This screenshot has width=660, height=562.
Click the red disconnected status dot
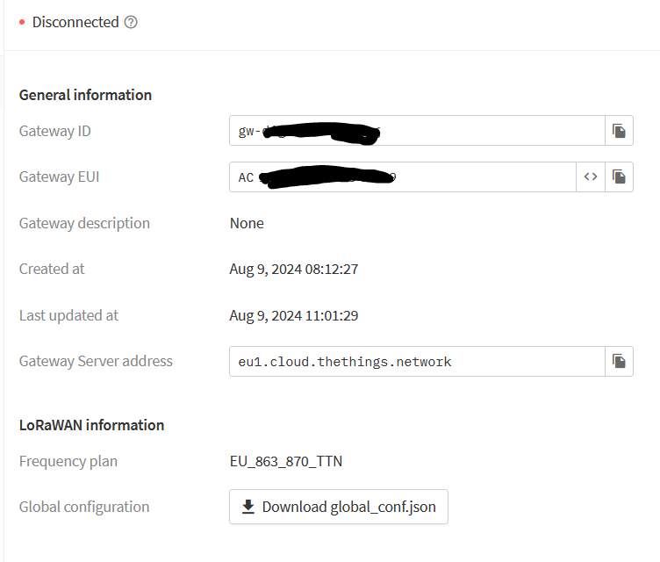[22, 22]
